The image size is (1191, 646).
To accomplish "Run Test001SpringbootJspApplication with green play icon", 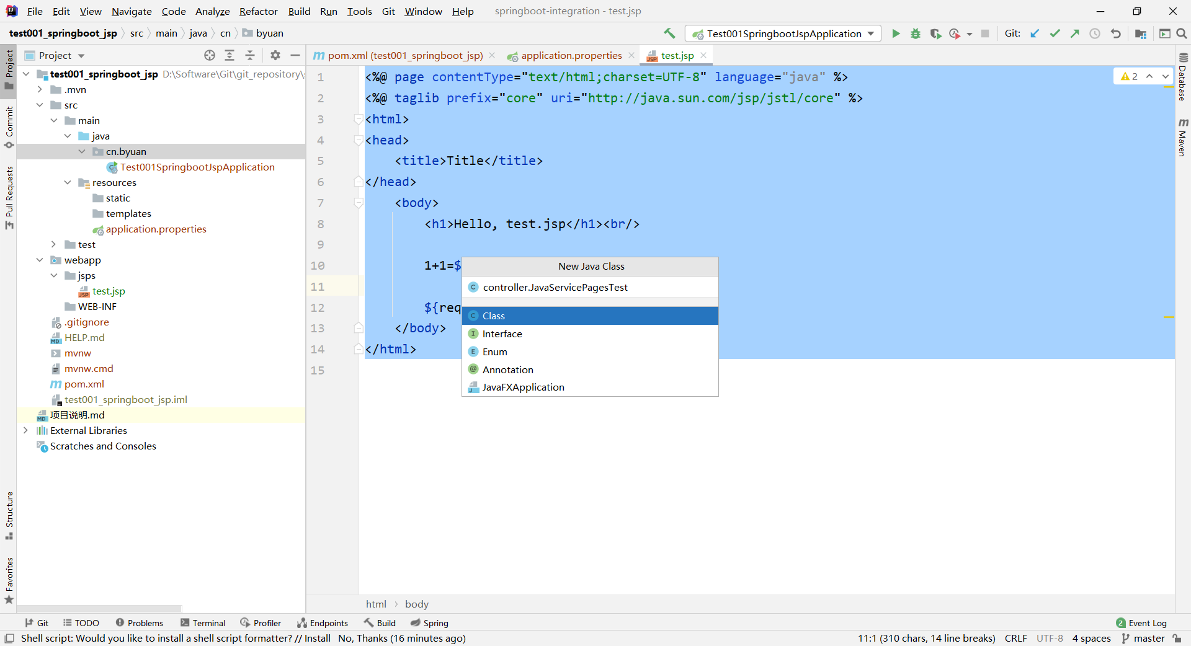I will (x=896, y=33).
